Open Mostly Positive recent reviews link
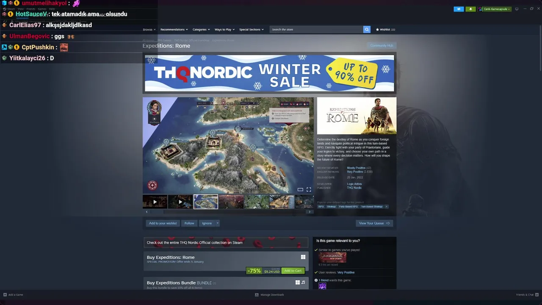This screenshot has height=305, width=542. 356,168
